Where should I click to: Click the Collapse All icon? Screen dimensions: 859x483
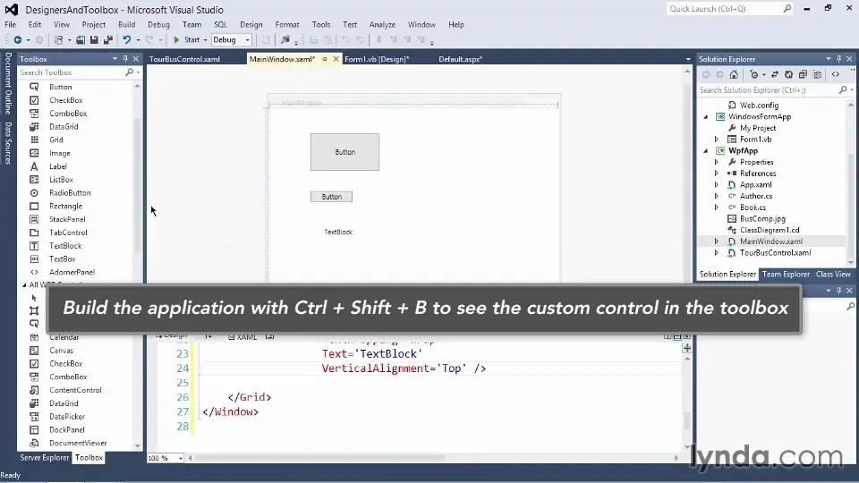point(803,74)
